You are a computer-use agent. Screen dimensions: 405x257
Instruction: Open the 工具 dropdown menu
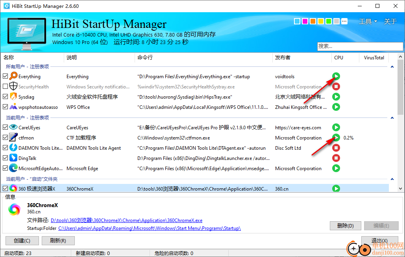click(x=368, y=21)
